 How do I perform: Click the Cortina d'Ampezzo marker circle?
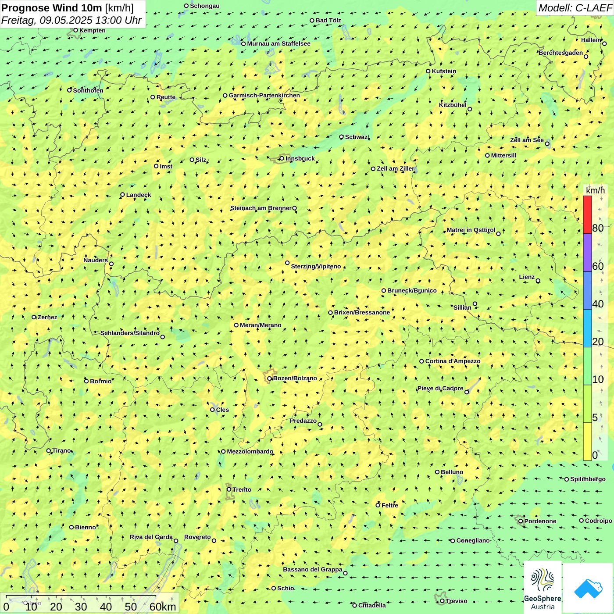[x=421, y=361]
